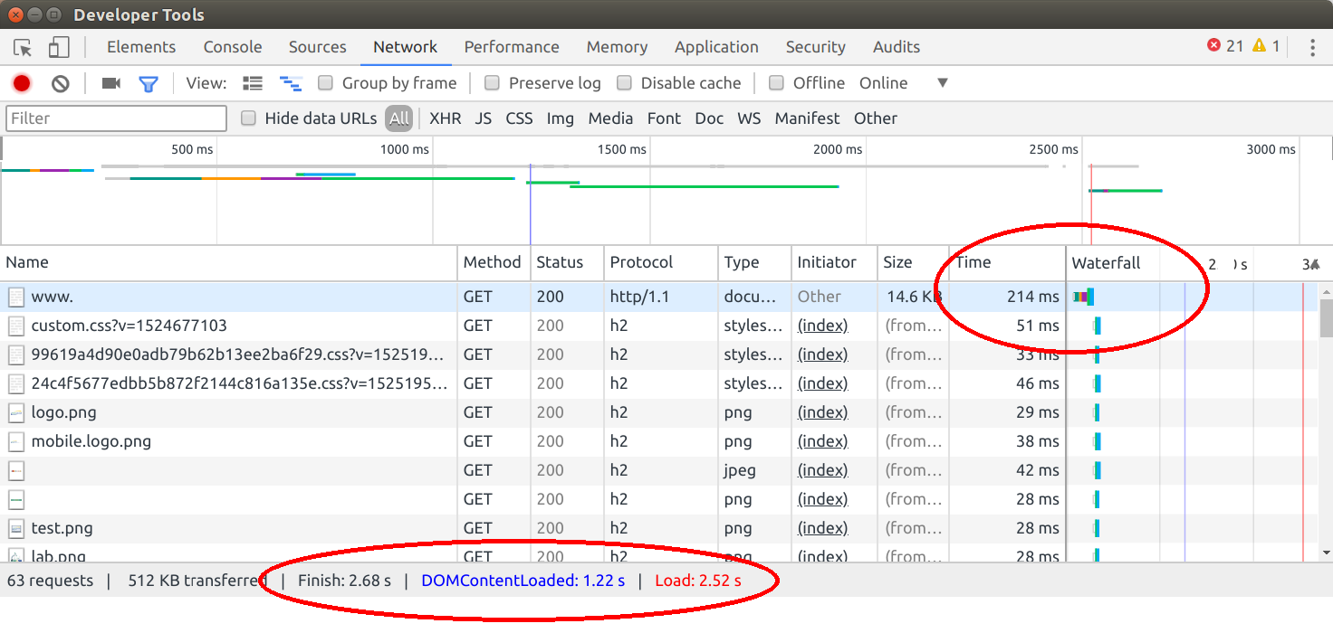Enable Preserve log
1333x633 pixels.
[x=492, y=82]
